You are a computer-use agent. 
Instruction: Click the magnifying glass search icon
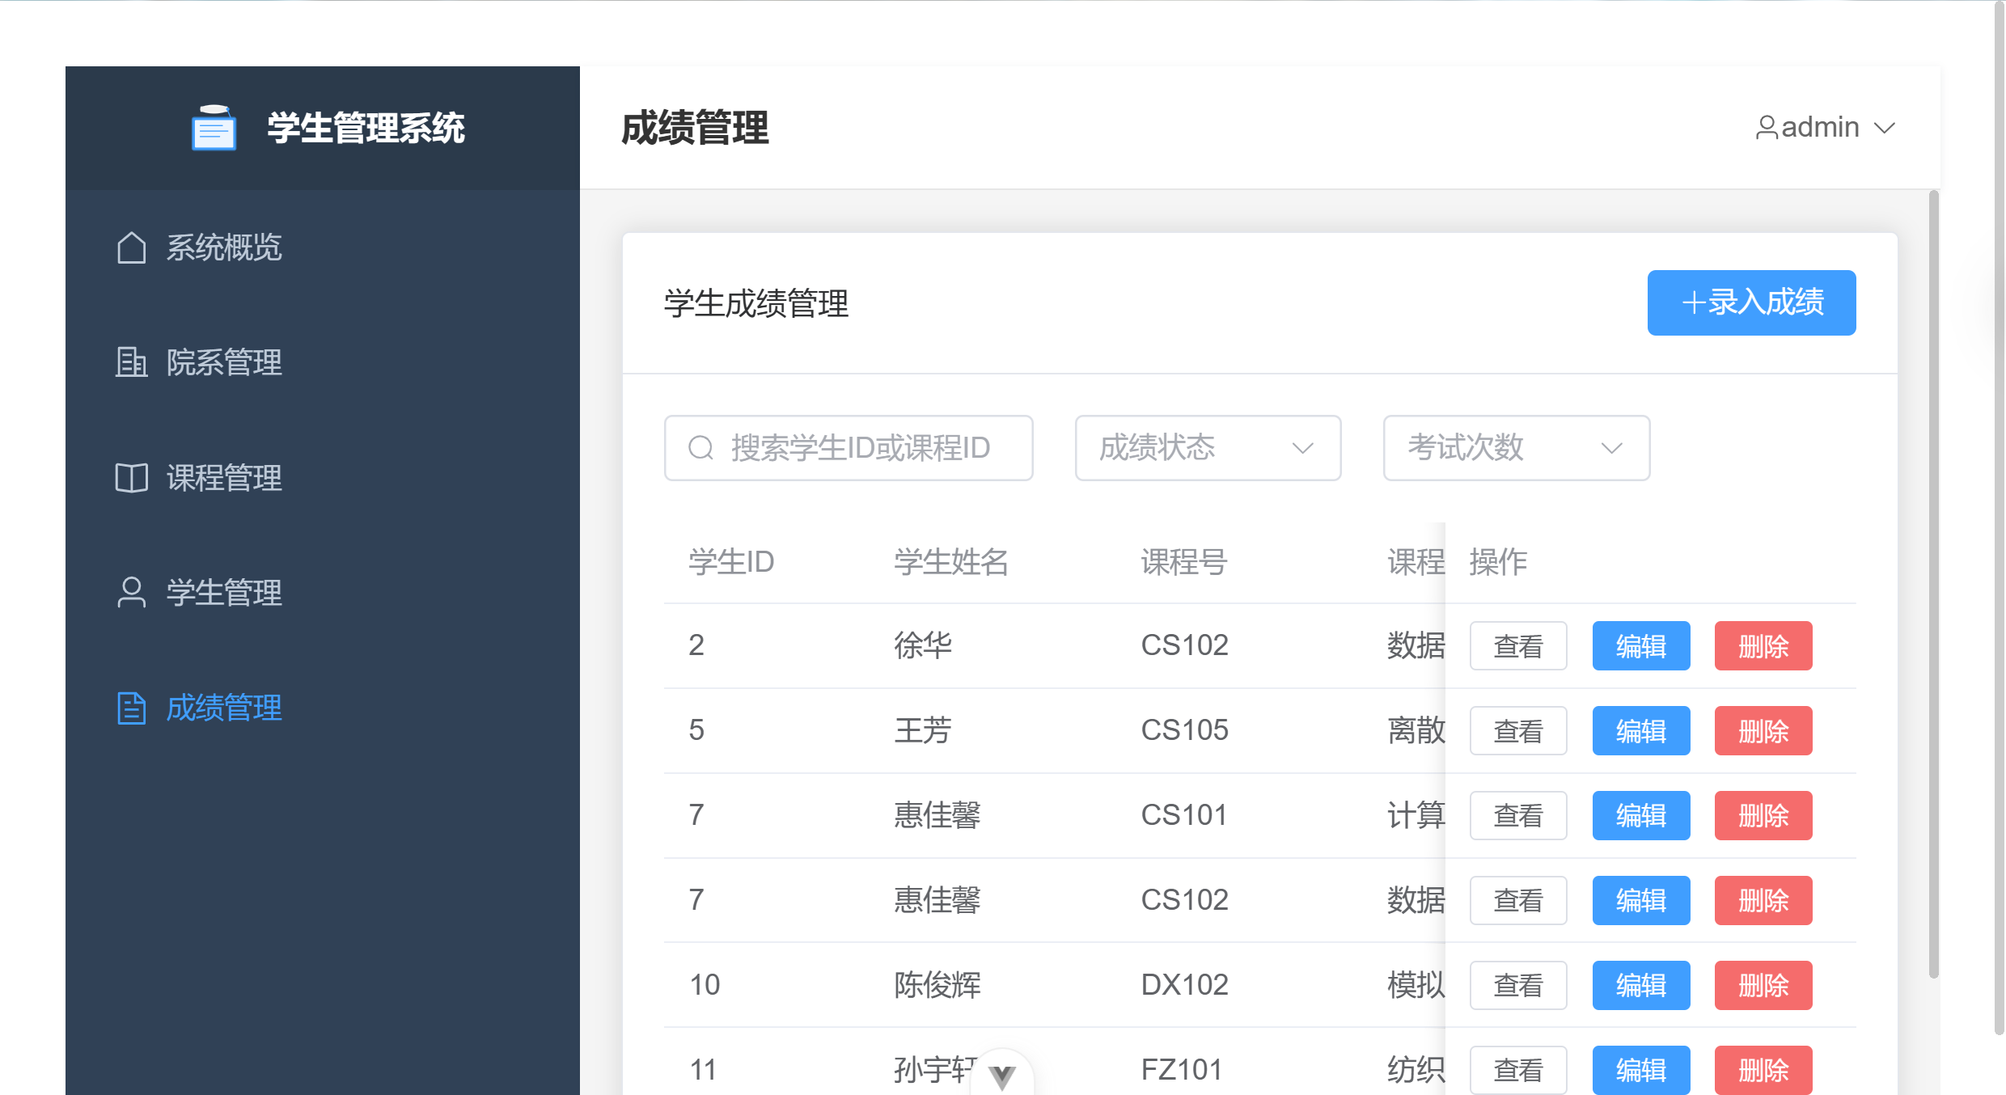tap(700, 447)
